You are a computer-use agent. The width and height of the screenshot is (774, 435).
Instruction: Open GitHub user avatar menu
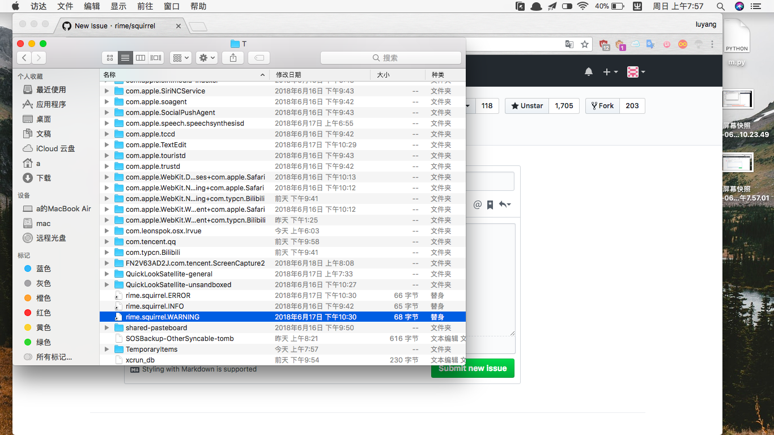[x=636, y=72]
